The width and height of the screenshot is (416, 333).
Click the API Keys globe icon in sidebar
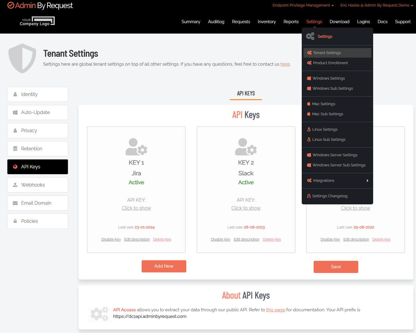pos(15,167)
